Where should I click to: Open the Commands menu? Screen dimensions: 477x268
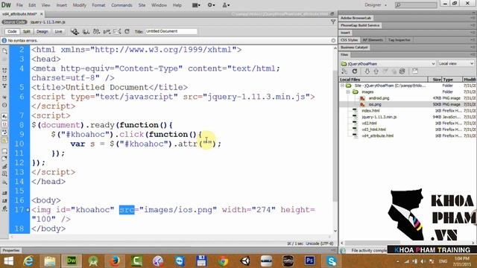click(121, 5)
